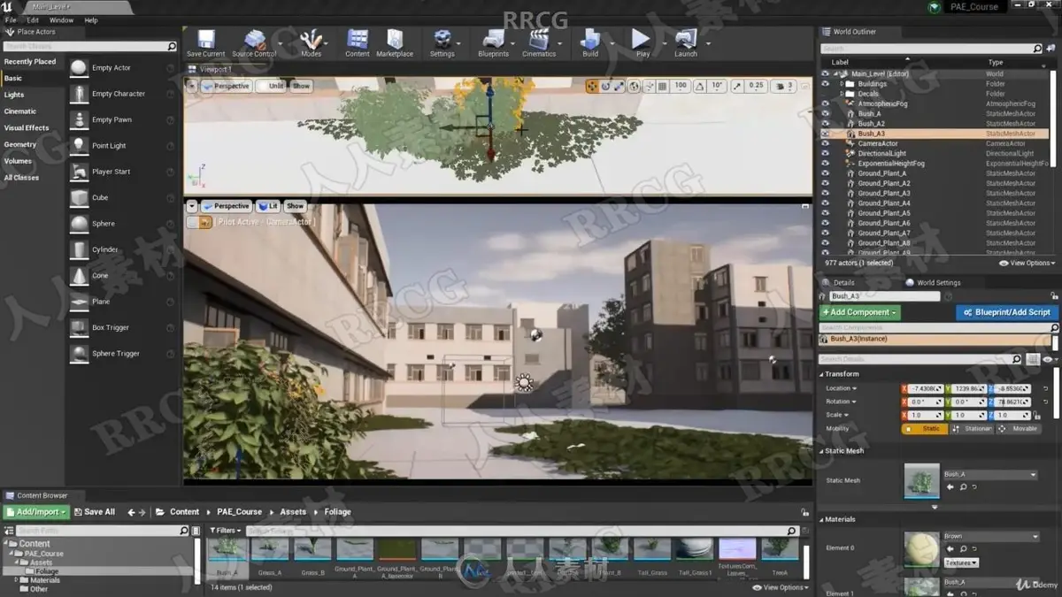Click the Cylinder shape icon
This screenshot has height=597, width=1062.
79,249
